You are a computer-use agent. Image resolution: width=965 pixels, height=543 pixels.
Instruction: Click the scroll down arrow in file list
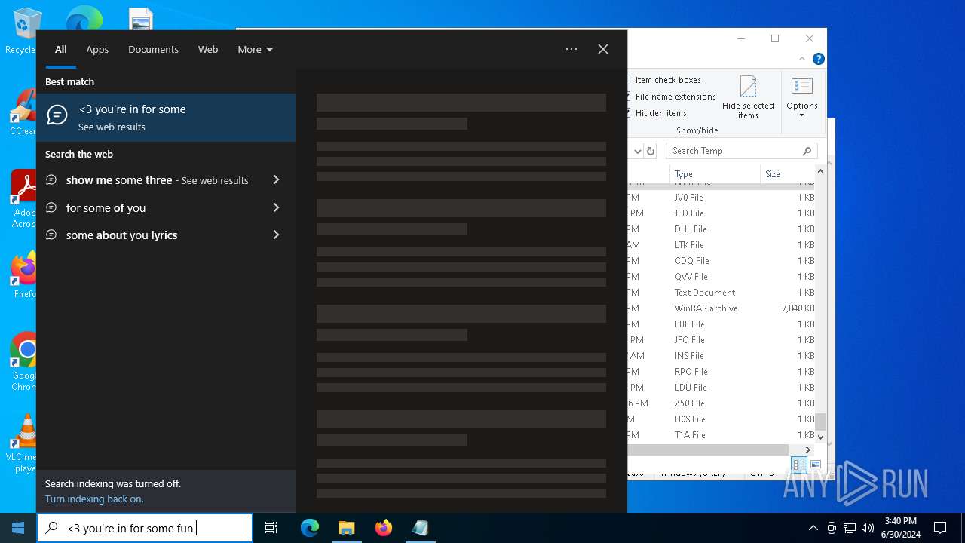click(x=821, y=436)
